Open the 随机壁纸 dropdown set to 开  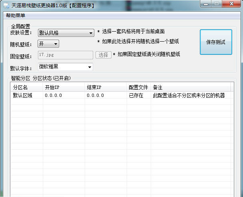pyautogui.click(x=48, y=44)
